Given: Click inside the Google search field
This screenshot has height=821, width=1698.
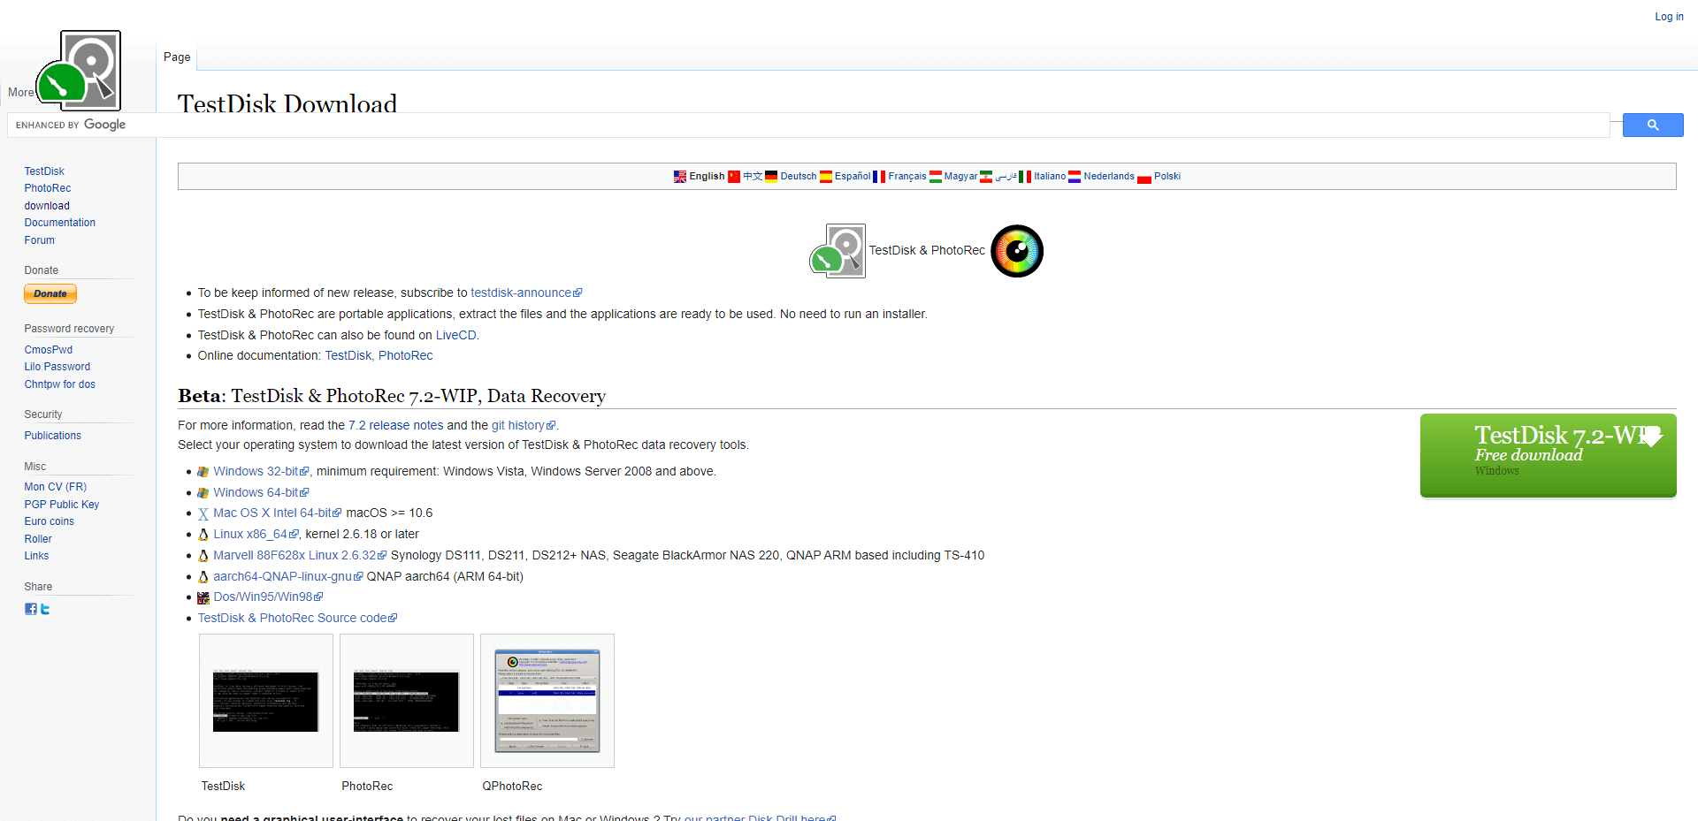Looking at the screenshot, I should [796, 125].
